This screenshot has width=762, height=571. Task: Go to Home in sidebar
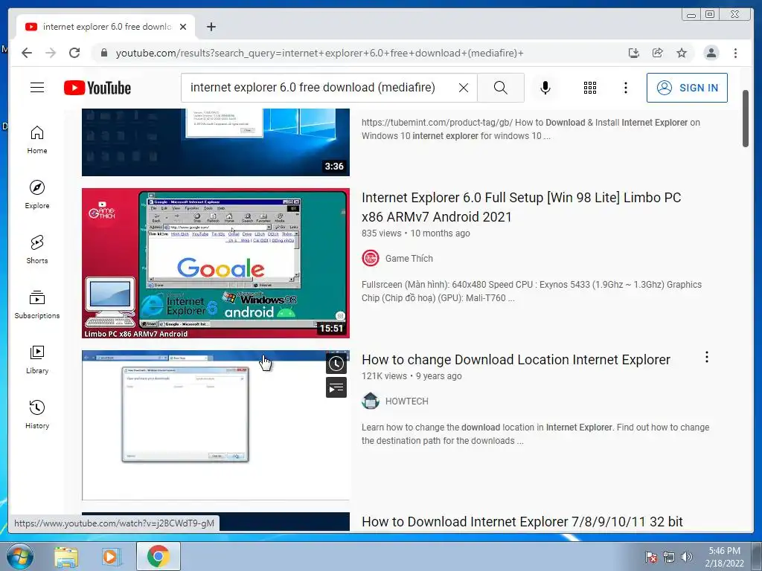37,141
